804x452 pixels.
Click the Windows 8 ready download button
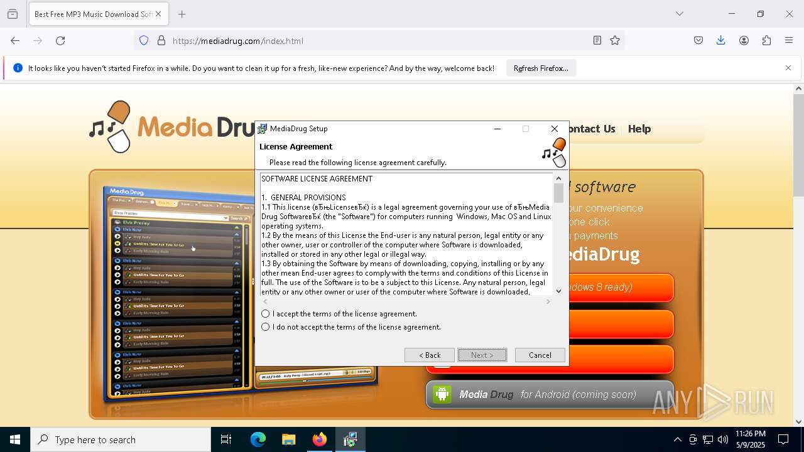coord(621,288)
